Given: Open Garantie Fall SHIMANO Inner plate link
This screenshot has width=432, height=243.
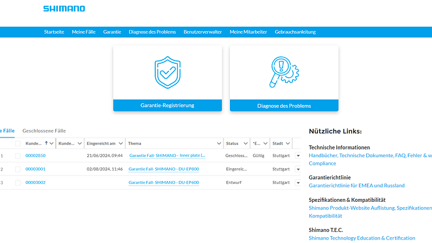Looking at the screenshot, I should 167,155.
